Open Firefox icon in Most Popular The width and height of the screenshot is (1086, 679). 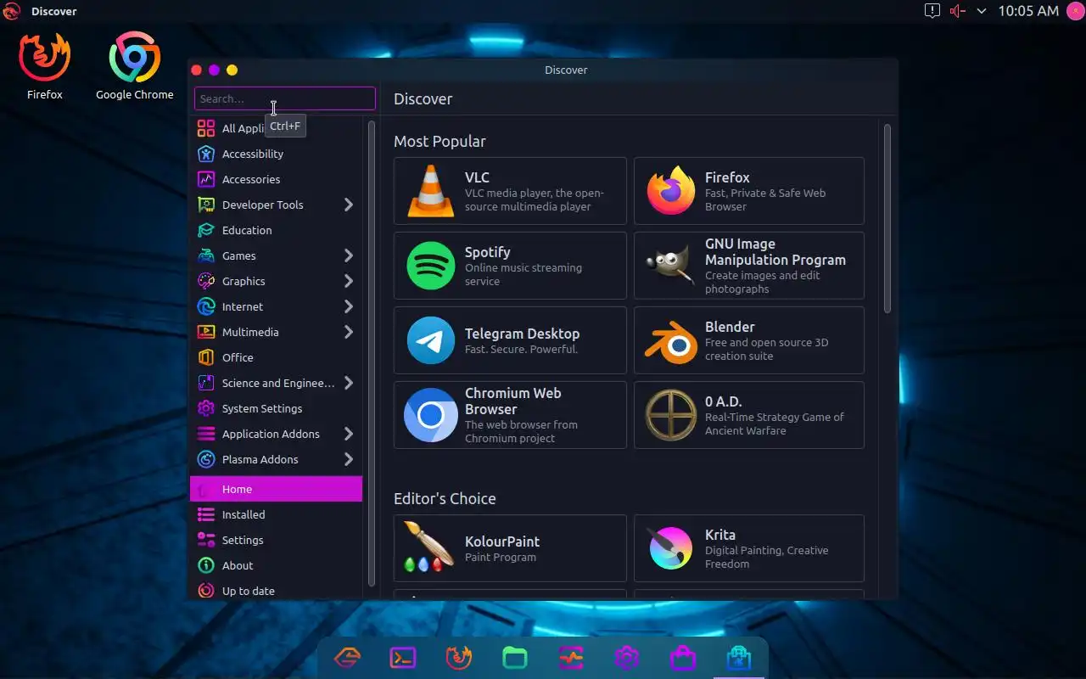(x=671, y=191)
